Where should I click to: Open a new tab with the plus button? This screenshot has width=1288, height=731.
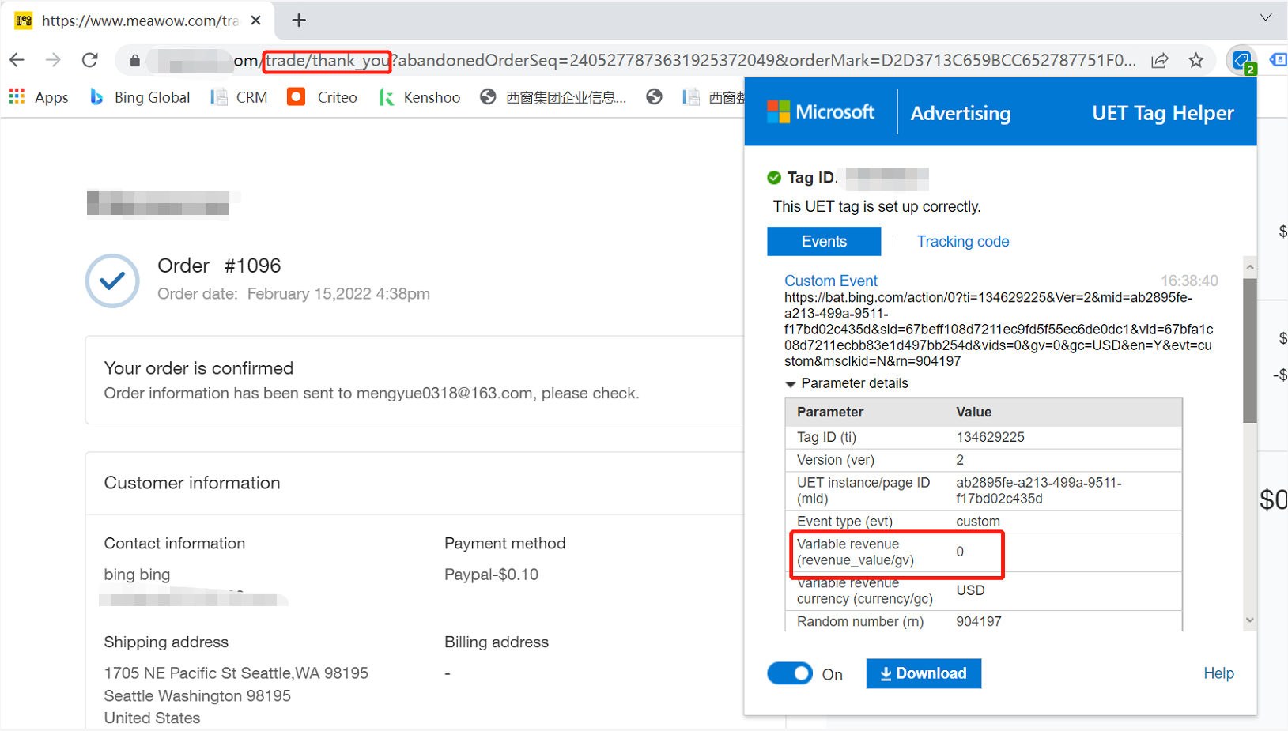click(299, 21)
